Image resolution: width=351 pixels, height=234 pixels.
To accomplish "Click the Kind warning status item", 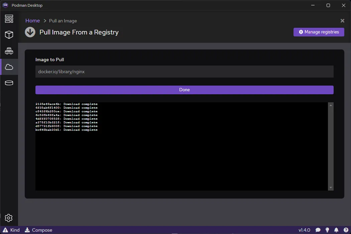I will [11, 230].
